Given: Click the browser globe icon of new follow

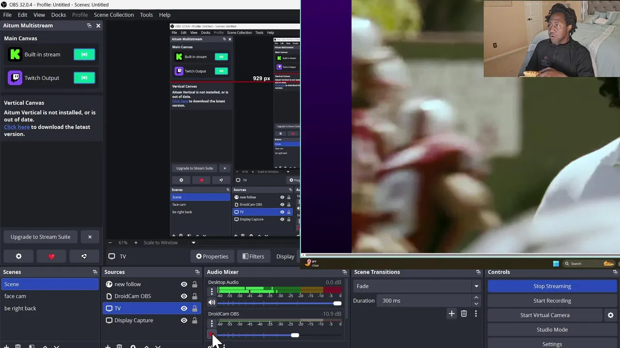Looking at the screenshot, I should click(109, 284).
